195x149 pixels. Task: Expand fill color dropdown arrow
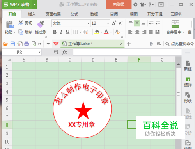101,32
